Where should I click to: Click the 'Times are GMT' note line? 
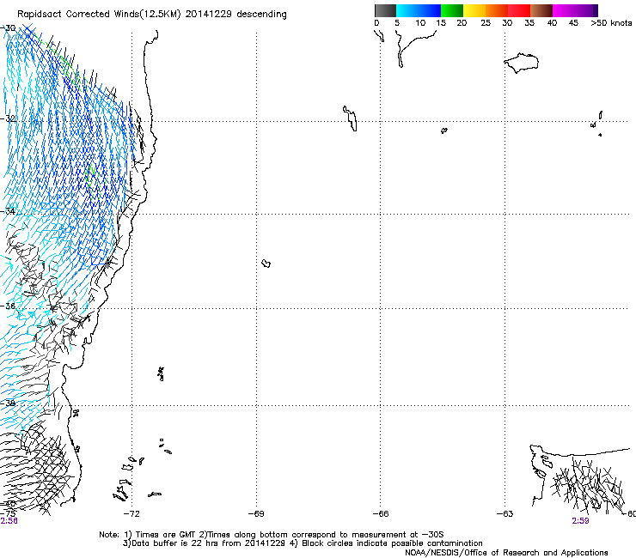pos(272,535)
